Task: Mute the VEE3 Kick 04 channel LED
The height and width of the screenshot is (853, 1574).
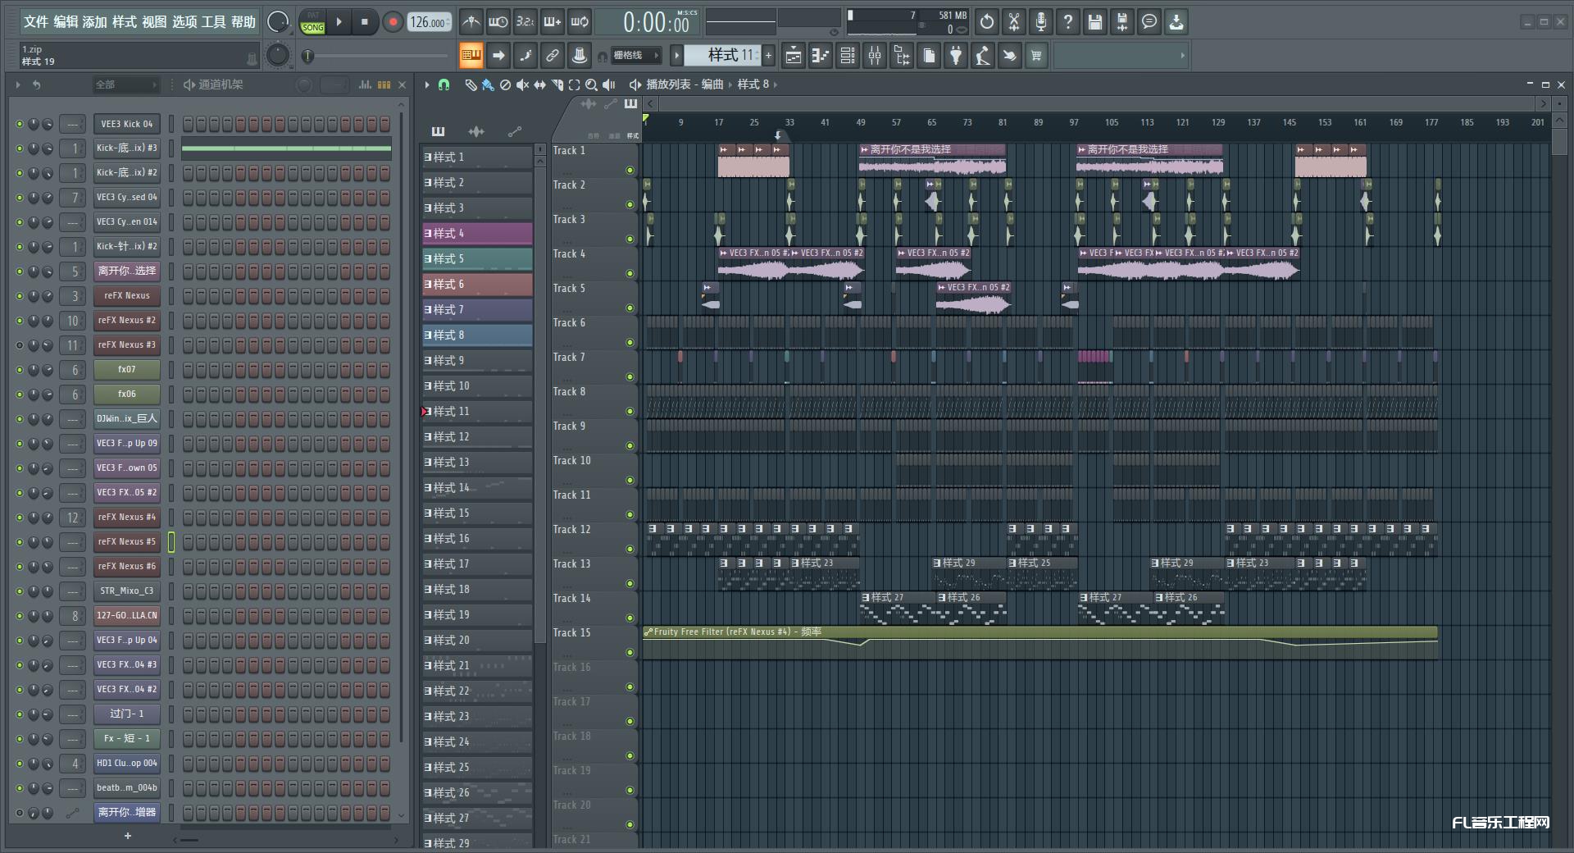Action: [20, 124]
